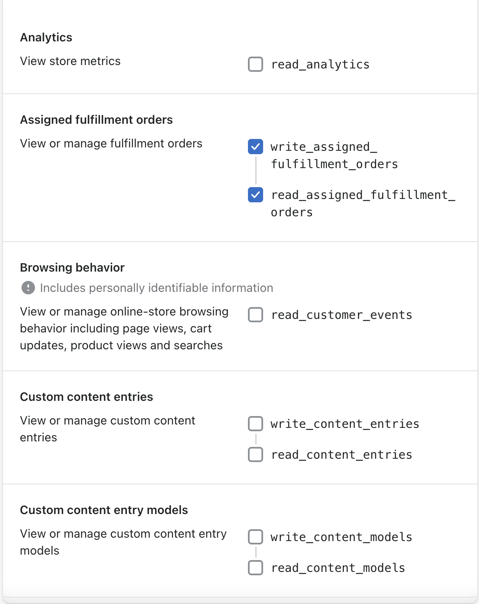Screen dimensions: 479x604
Task: Click the write_assigned_fulfillment_orders label text
Action: click(x=334, y=155)
